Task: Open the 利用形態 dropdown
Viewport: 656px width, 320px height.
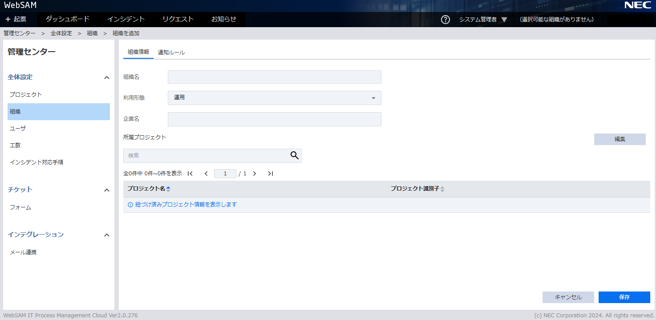Action: (274, 98)
